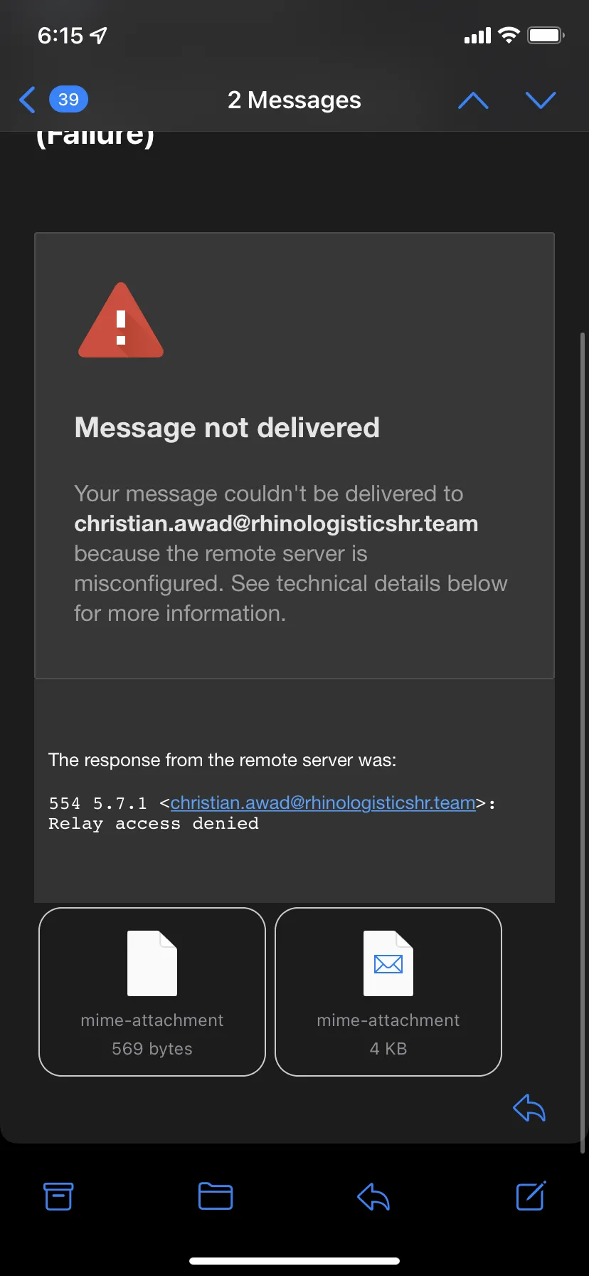Tap the 2 Messages header title
Viewport: 589px width, 1276px height.
(294, 100)
